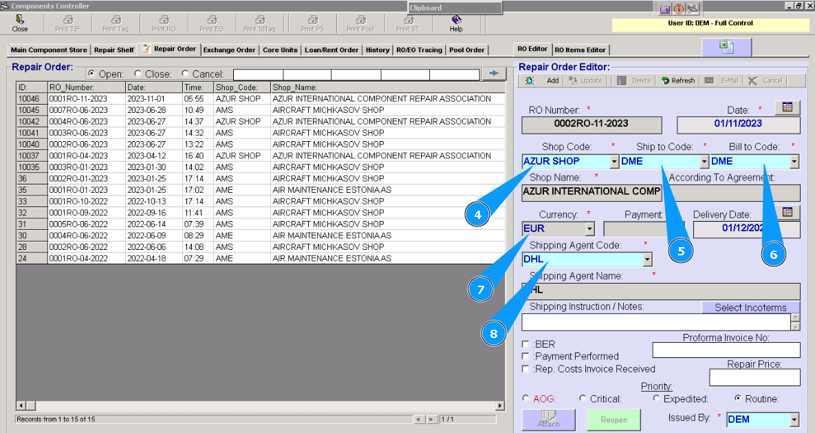Click the Print EO printer icon

pyautogui.click(x=212, y=20)
